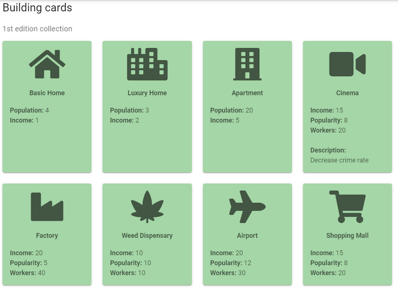Open the Apartment card title

(x=247, y=93)
